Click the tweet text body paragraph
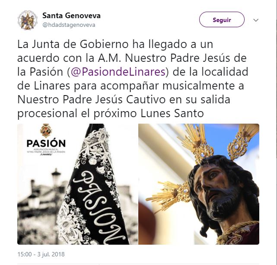277x265 pixels. point(133,79)
